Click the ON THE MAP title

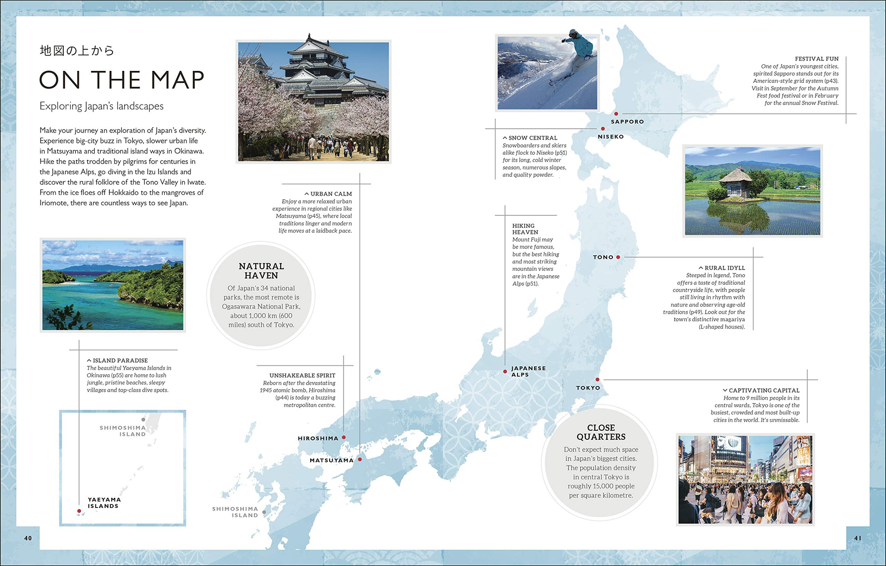pos(122,80)
